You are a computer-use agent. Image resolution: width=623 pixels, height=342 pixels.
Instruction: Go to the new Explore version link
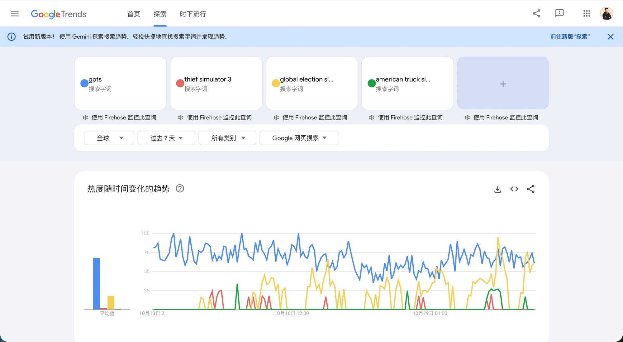coord(570,37)
